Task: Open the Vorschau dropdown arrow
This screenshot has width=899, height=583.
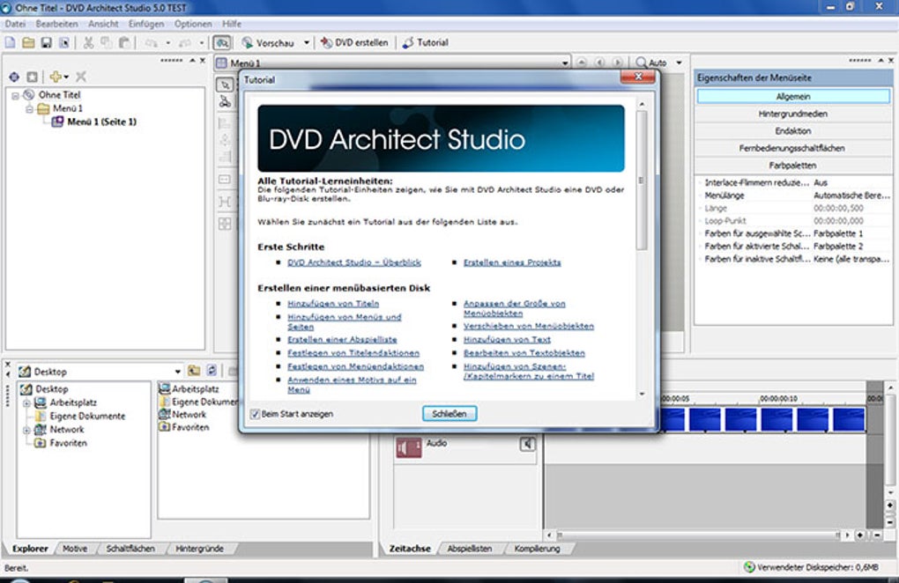Action: tap(306, 43)
